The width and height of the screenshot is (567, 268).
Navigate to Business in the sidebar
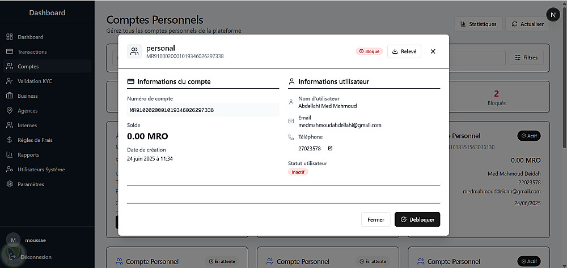(x=27, y=96)
